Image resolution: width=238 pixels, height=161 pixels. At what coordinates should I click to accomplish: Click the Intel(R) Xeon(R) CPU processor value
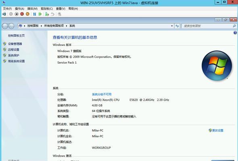click(x=130, y=100)
